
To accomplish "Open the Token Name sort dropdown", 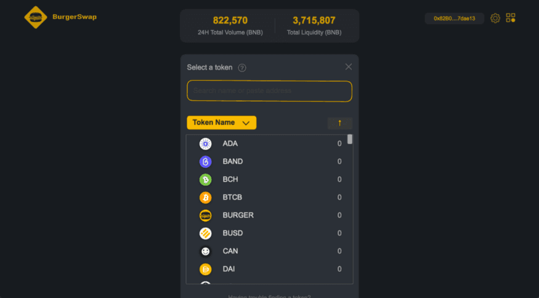I will coord(222,123).
